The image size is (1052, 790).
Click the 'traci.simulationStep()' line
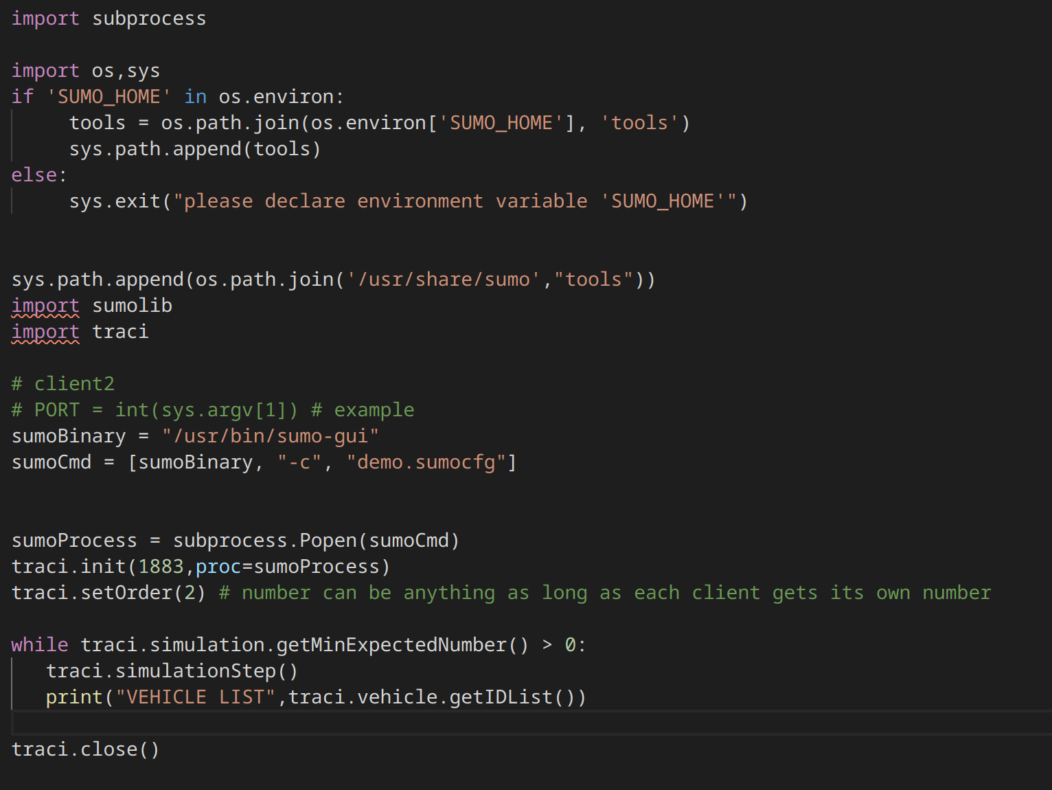click(172, 671)
